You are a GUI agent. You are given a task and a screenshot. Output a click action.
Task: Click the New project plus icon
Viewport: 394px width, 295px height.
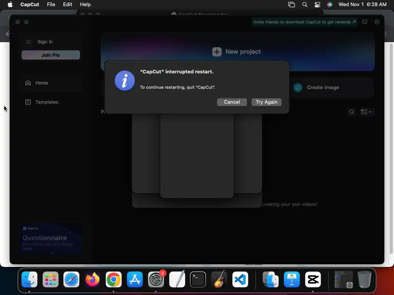[x=217, y=52]
